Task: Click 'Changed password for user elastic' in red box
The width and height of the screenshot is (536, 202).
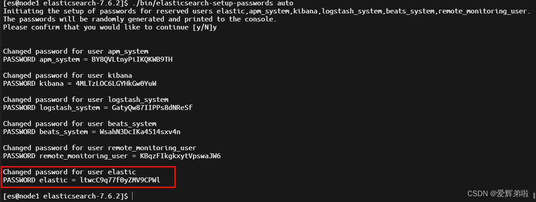Action: coord(69,172)
